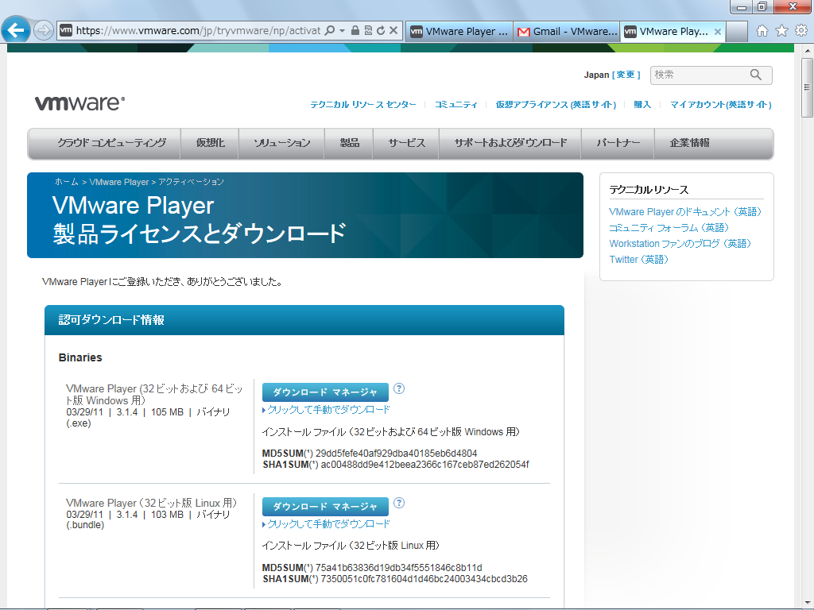Open the 企業情報 navigation menu

click(x=689, y=143)
